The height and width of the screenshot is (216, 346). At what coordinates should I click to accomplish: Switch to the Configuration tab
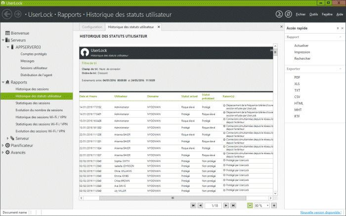[x=92, y=27]
